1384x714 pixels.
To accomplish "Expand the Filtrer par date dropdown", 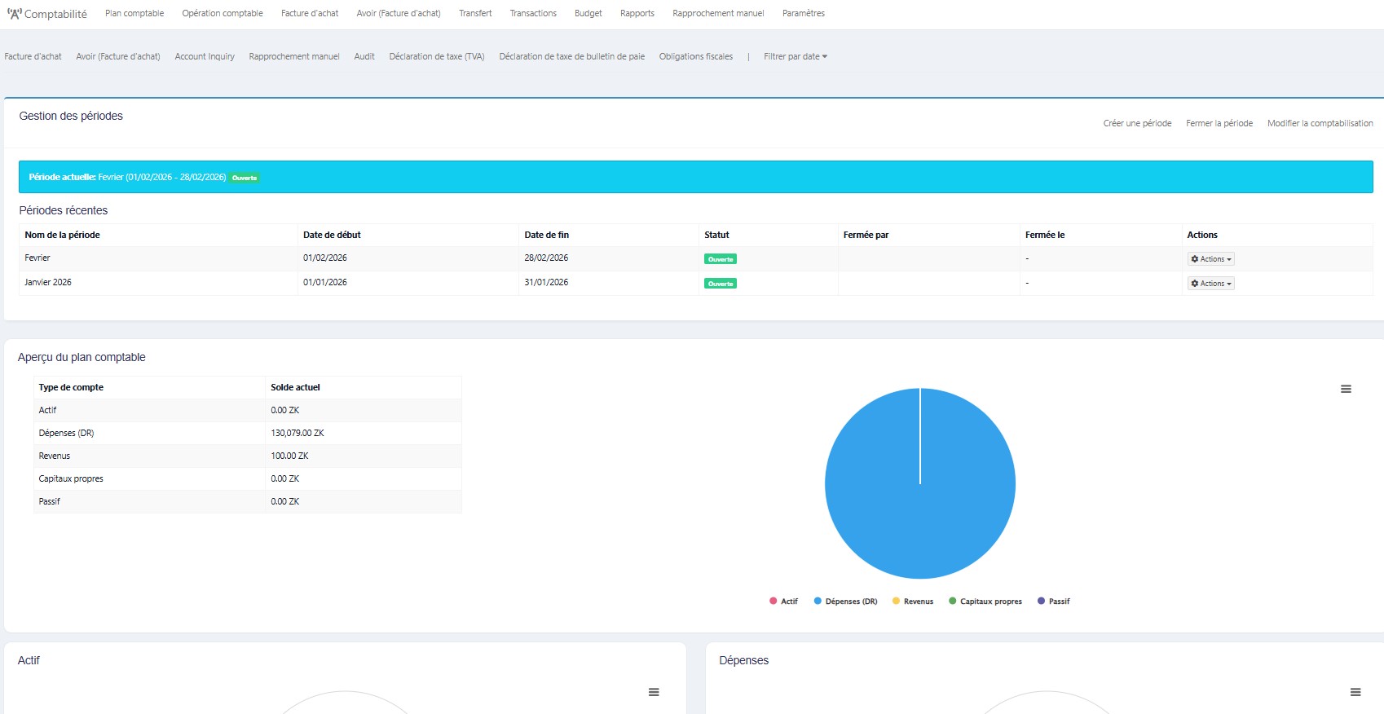I will click(x=796, y=57).
